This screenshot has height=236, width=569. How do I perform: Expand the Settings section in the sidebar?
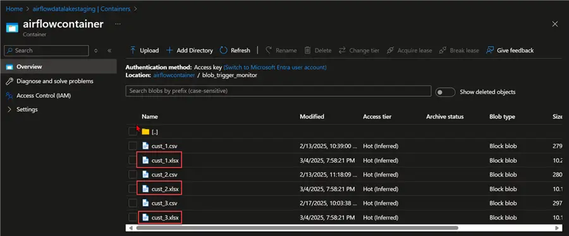click(x=9, y=109)
